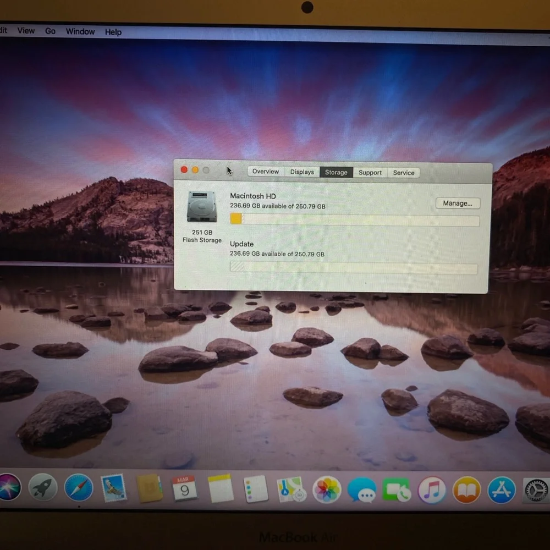The height and width of the screenshot is (550, 550).
Task: Open System Preferences gear icon
Action: tap(536, 490)
